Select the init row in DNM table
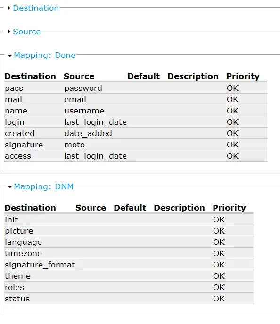This screenshot has width=280, height=324. click(129, 219)
